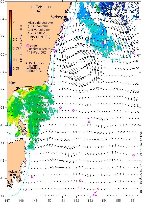Click the black dot marking Sydney
The image size is (144, 202).
65,17
